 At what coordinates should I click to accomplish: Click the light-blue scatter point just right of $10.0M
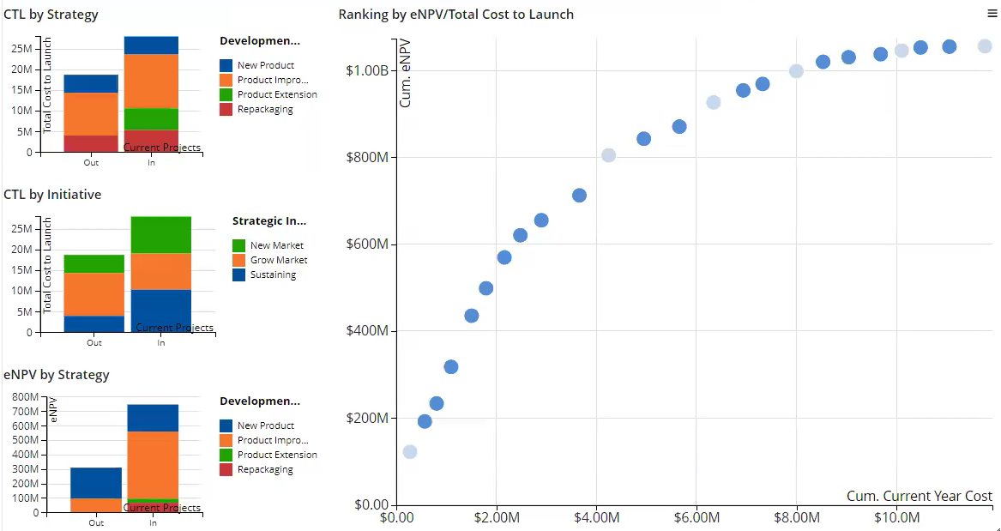coord(902,51)
